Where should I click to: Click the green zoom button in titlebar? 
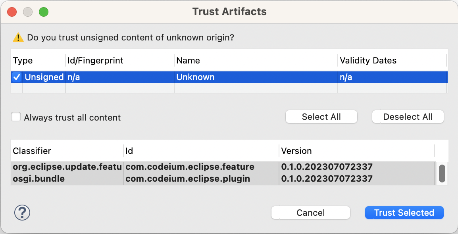(44, 12)
